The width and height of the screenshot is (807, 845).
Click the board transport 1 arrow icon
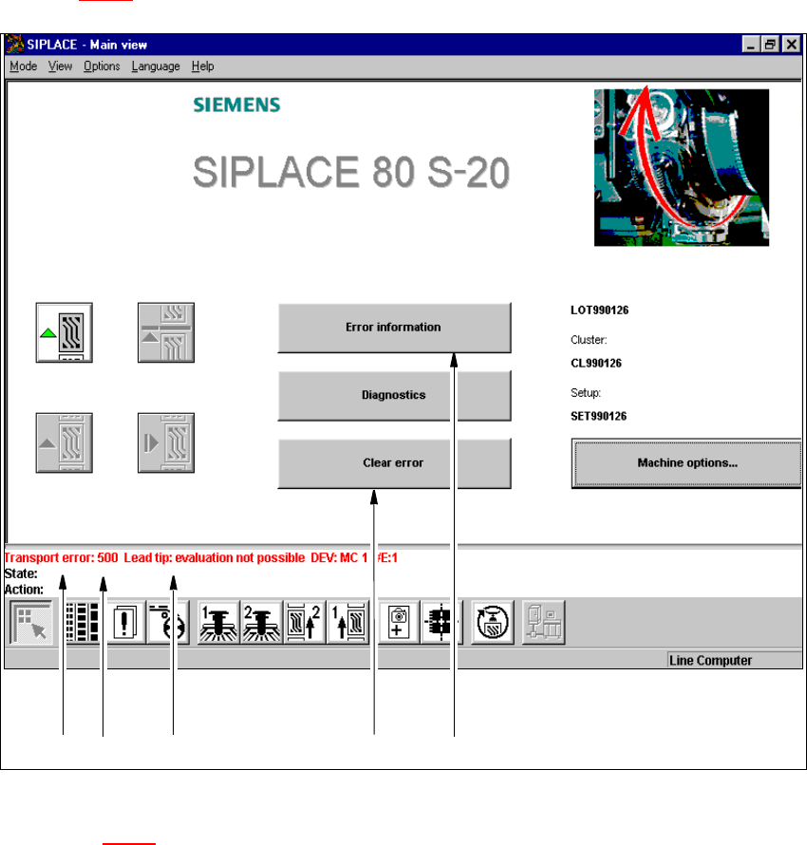coord(348,623)
